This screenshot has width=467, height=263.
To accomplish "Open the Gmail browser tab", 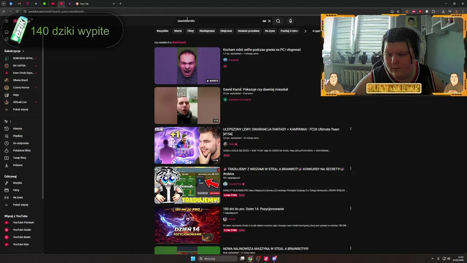I will (19, 4).
